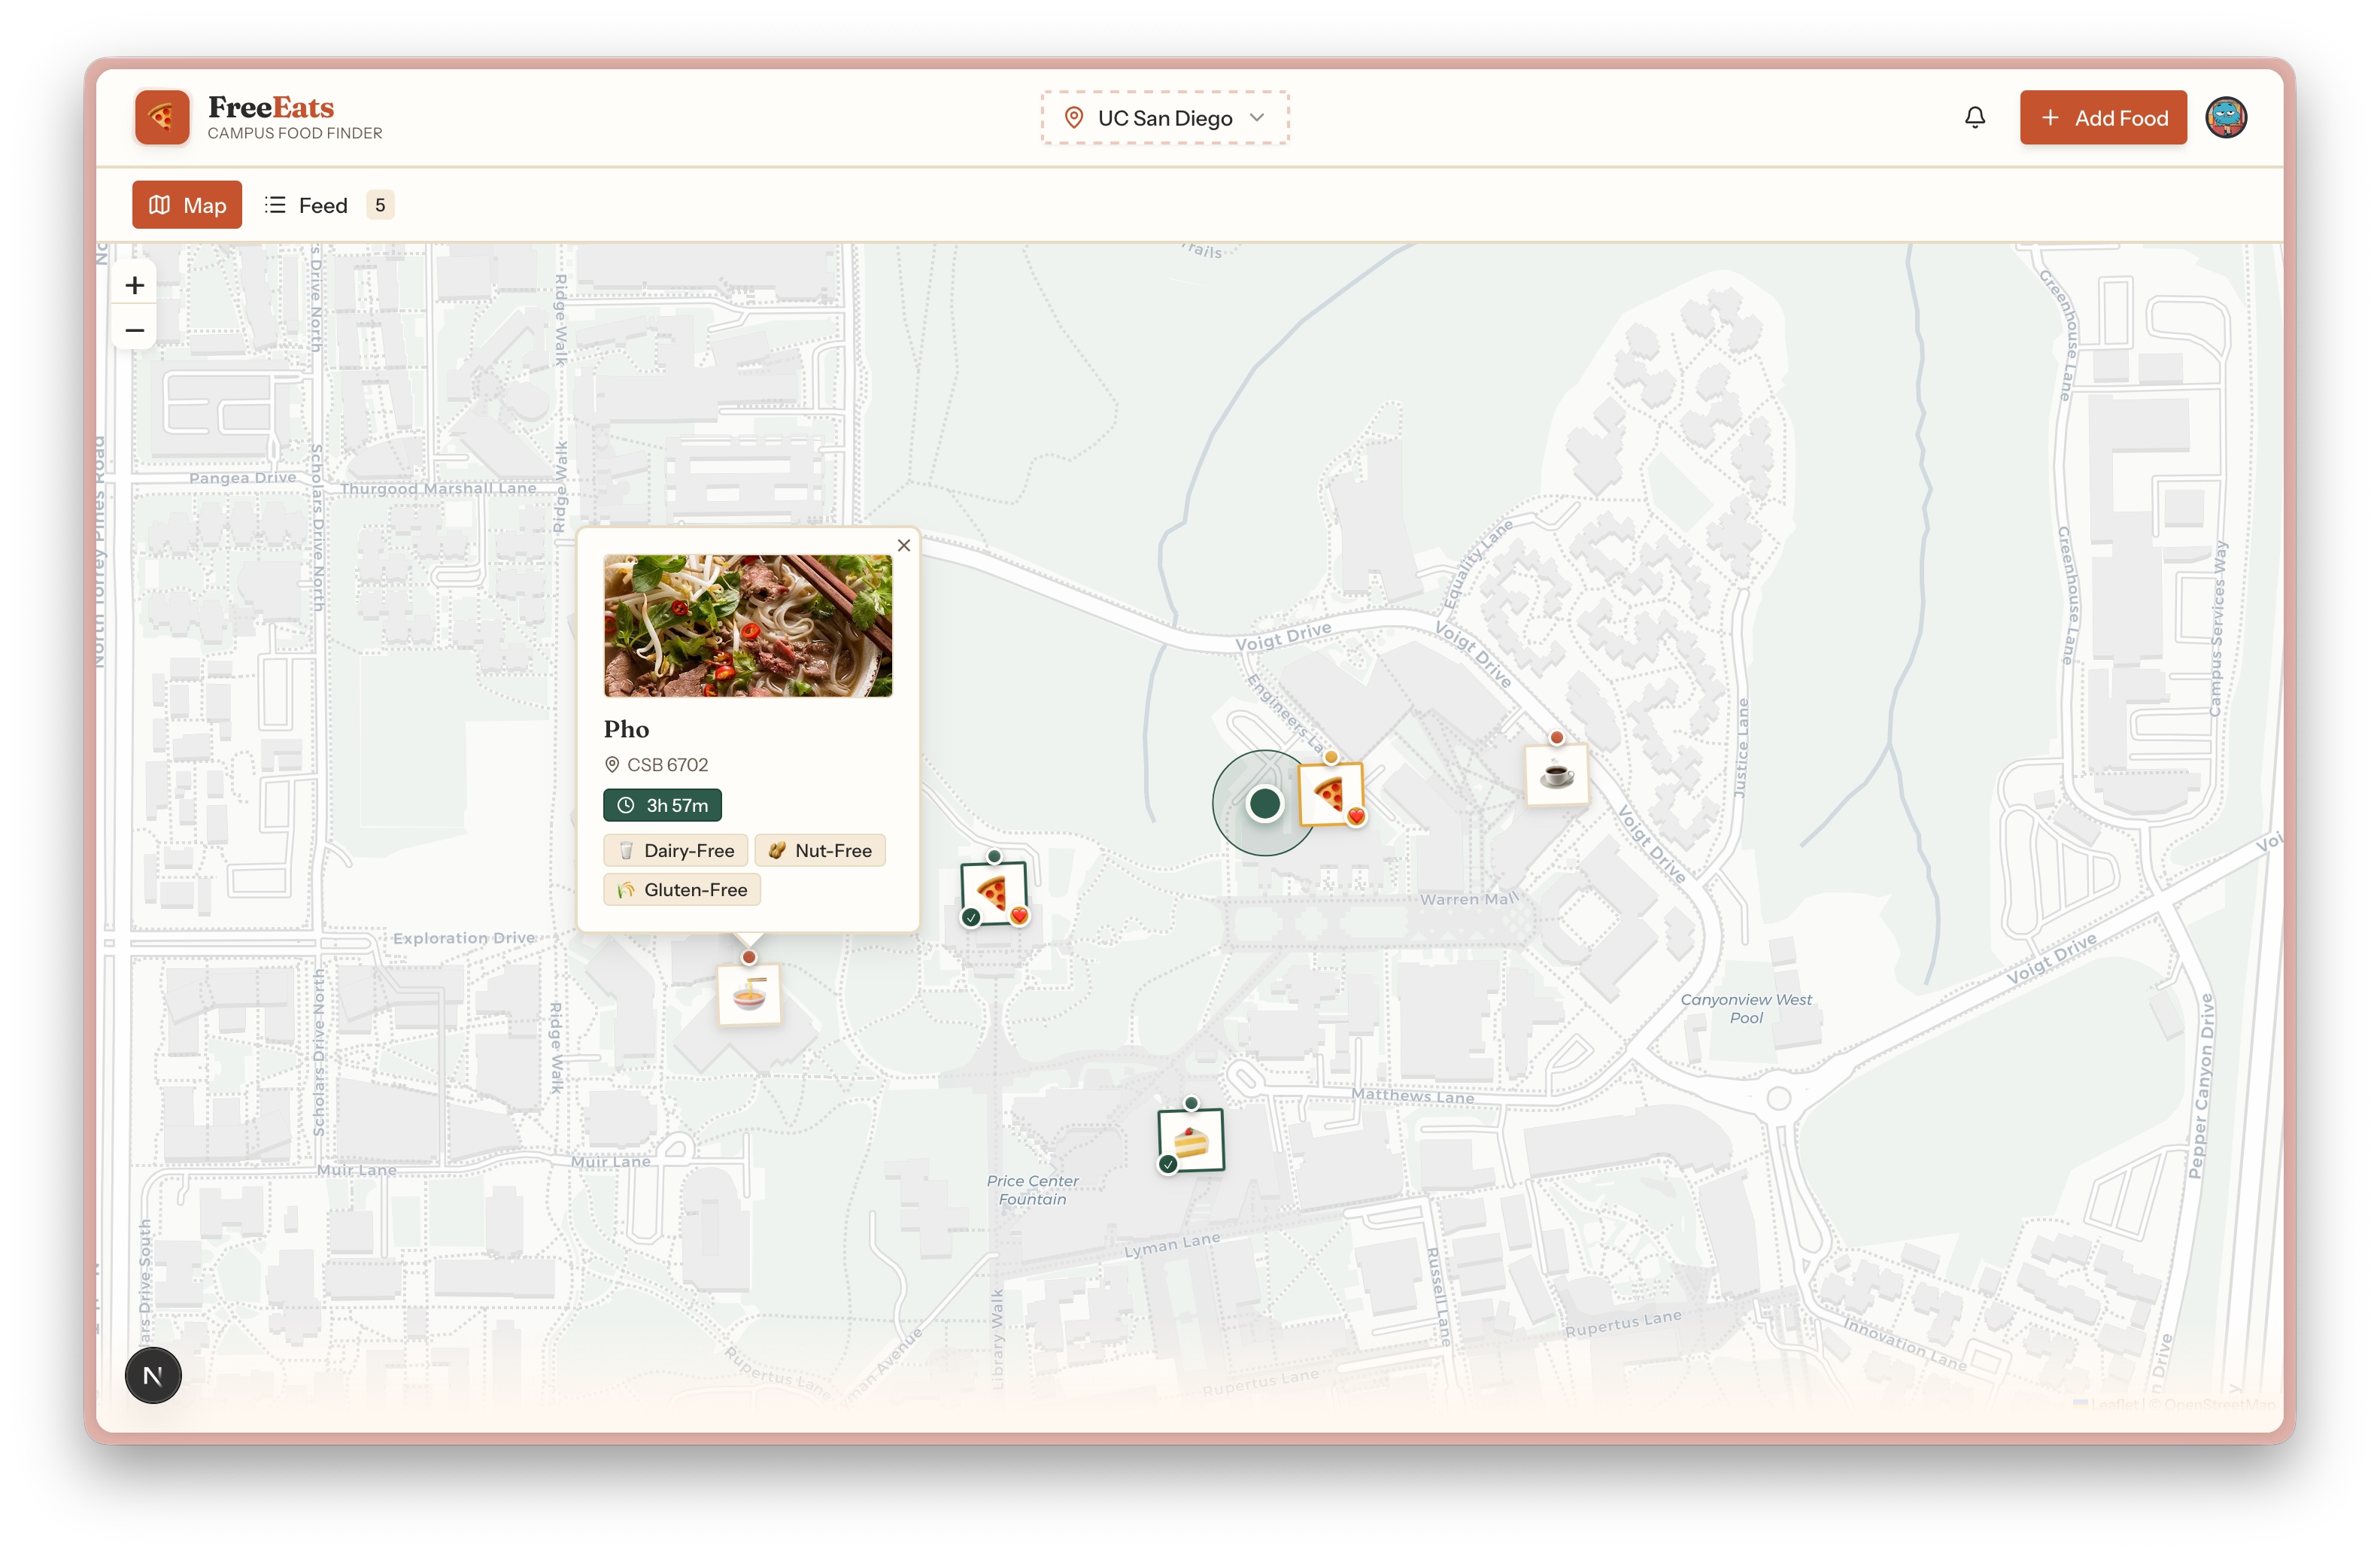Click the Pho food photo thumbnail
Image resolution: width=2380 pixels, height=1556 pixels.
click(x=748, y=626)
